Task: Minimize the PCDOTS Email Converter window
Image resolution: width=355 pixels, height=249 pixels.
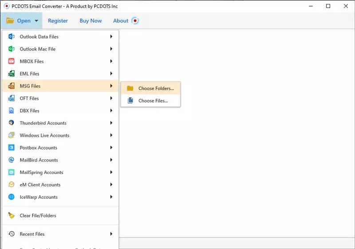Action: click(311, 6)
